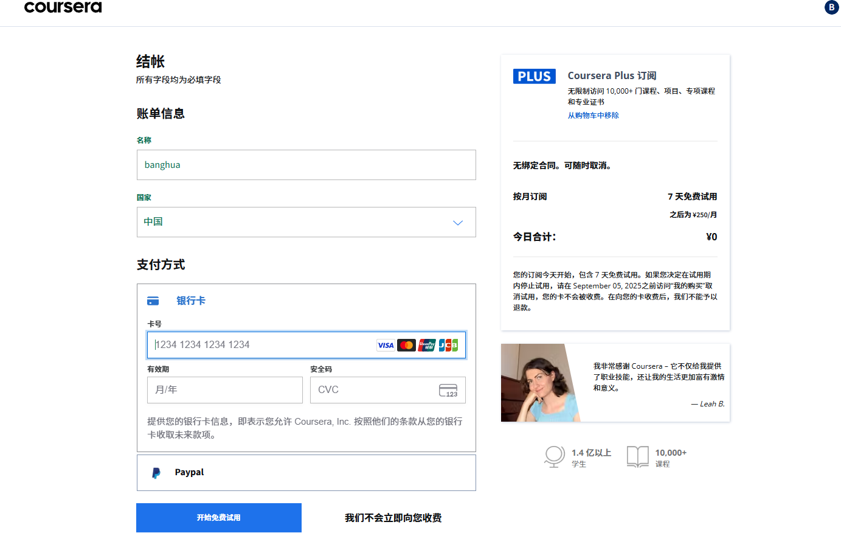841x533 pixels.
Task: Click the bank card icon
Action: [x=153, y=301]
